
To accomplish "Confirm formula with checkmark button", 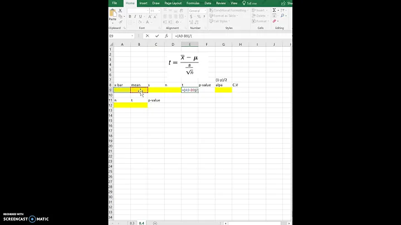I will tap(157, 36).
